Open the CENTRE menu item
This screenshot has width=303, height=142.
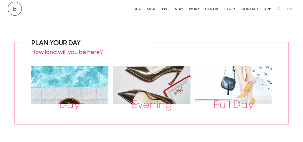pyautogui.click(x=212, y=9)
